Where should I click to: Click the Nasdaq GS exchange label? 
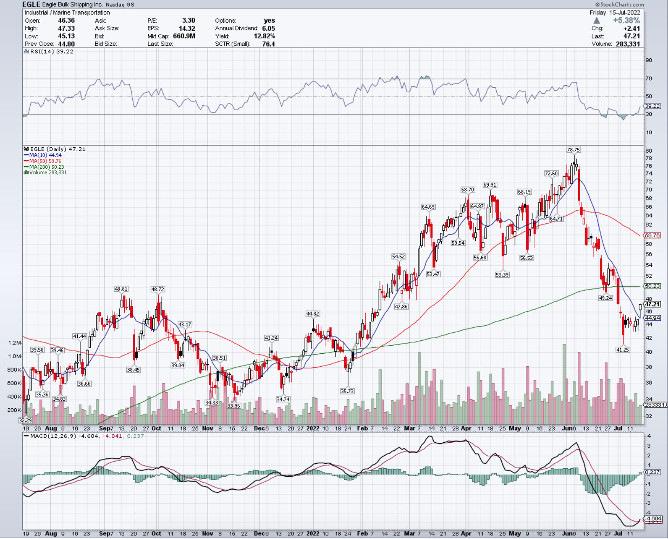pos(120,5)
